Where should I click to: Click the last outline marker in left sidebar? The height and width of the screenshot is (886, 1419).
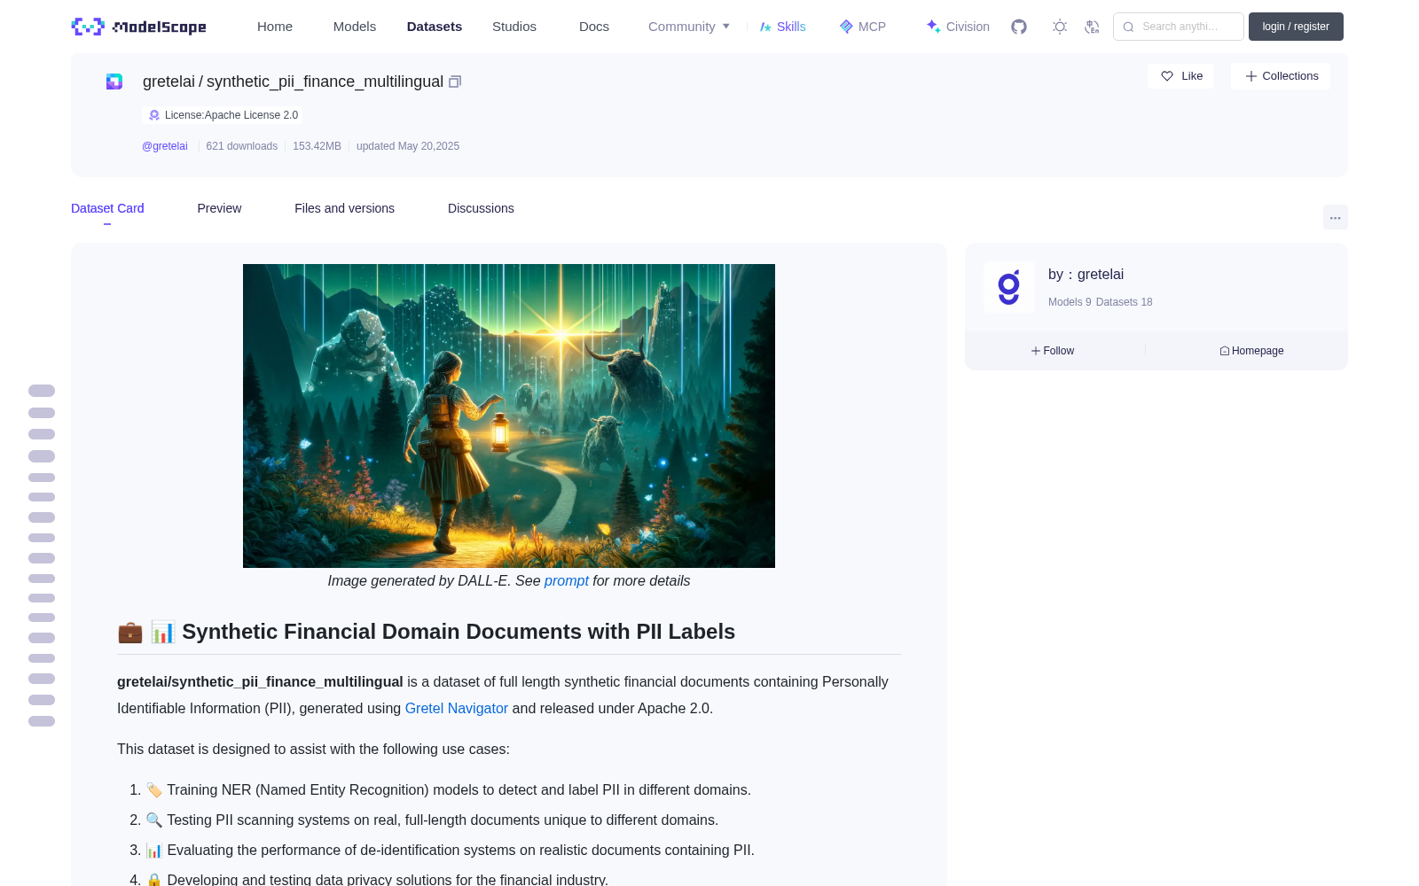coord(42,721)
